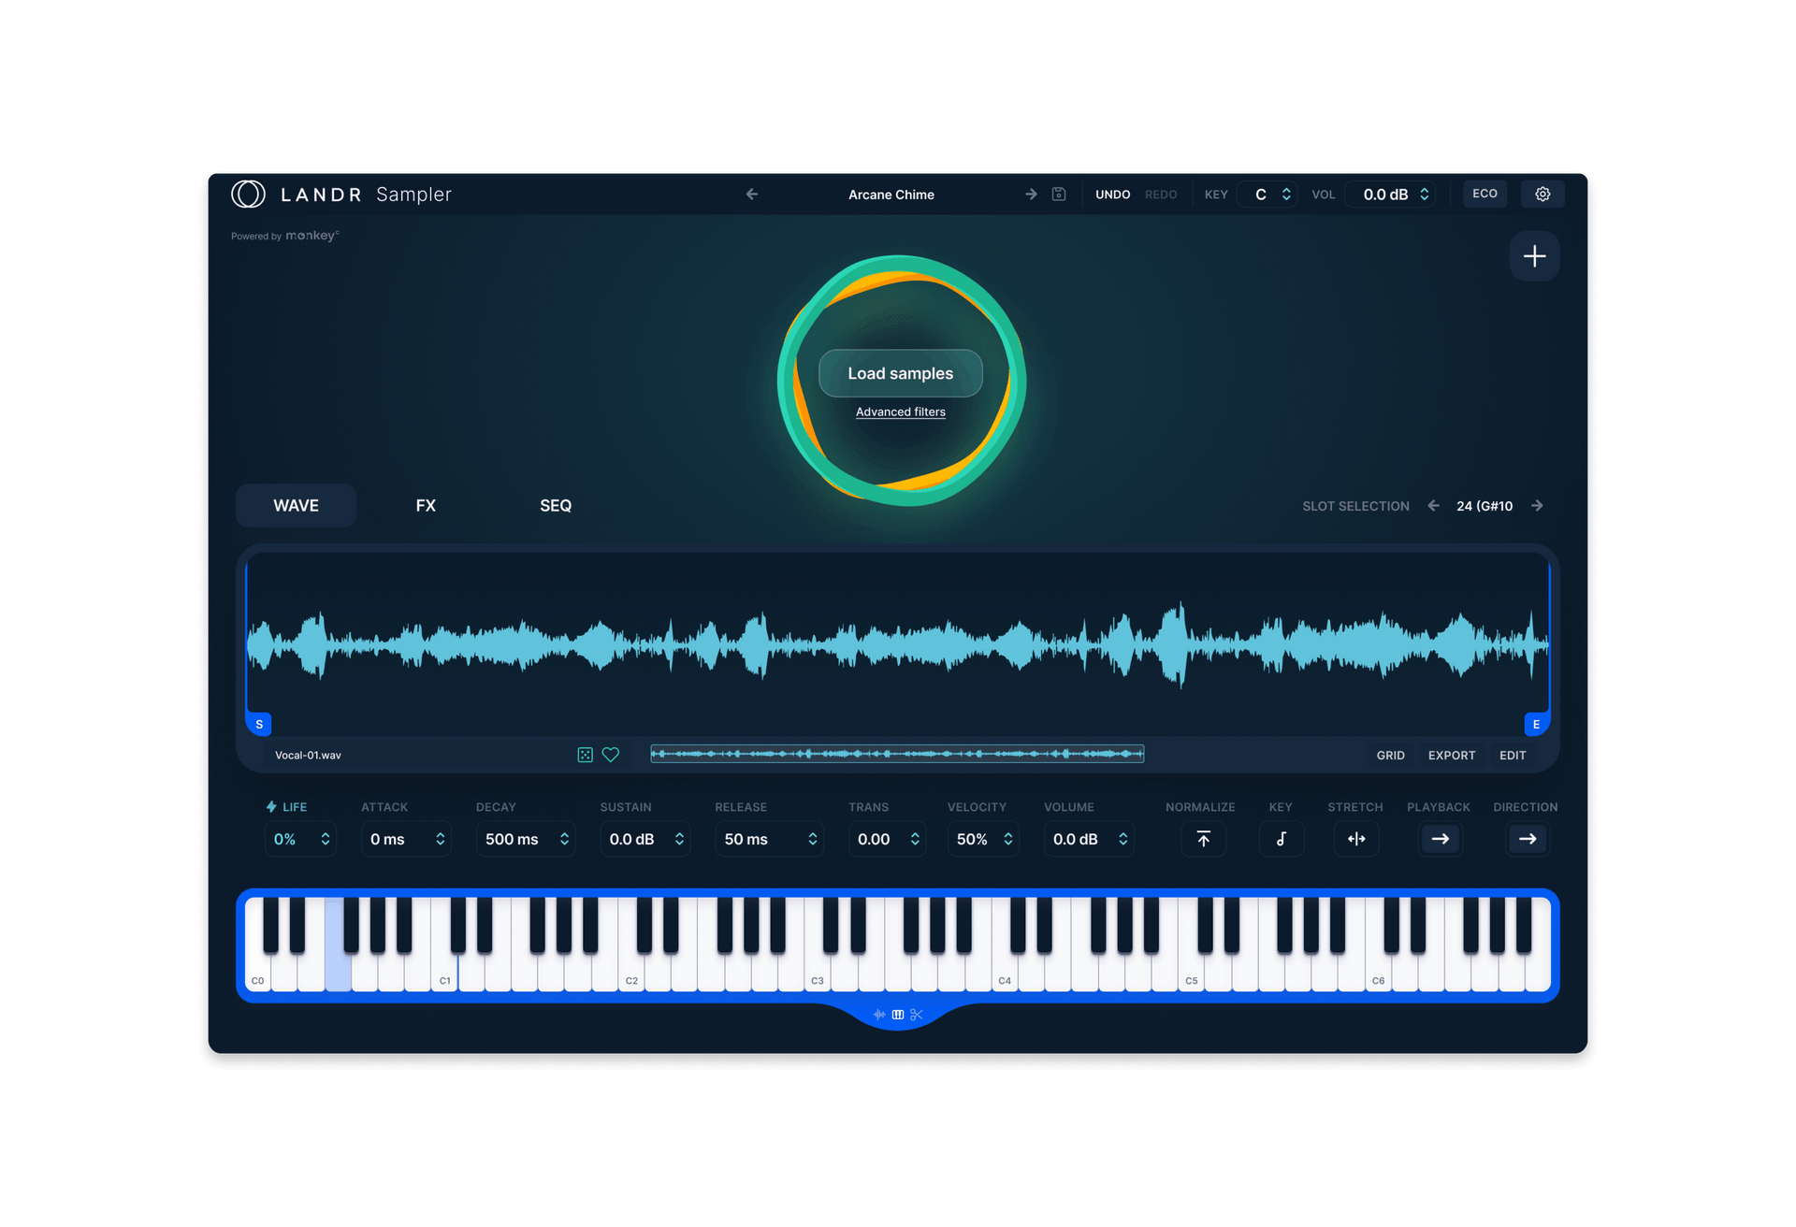
Task: Randomize the sample using the dice icon
Action: tap(585, 755)
